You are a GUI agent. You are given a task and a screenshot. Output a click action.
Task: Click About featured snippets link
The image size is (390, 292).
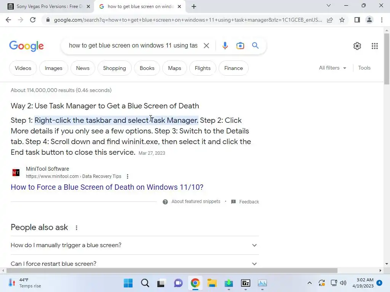pyautogui.click(x=196, y=202)
